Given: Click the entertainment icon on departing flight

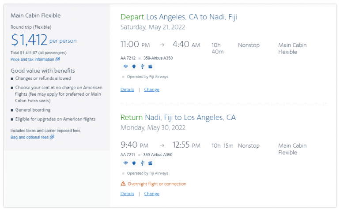Looking at the screenshot, I should [x=150, y=67].
